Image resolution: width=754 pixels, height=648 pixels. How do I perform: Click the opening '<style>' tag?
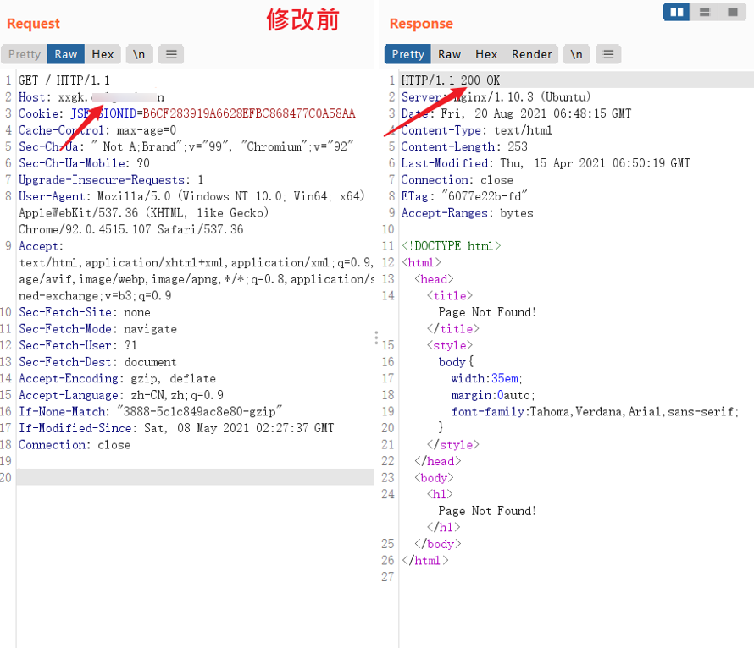(x=450, y=346)
